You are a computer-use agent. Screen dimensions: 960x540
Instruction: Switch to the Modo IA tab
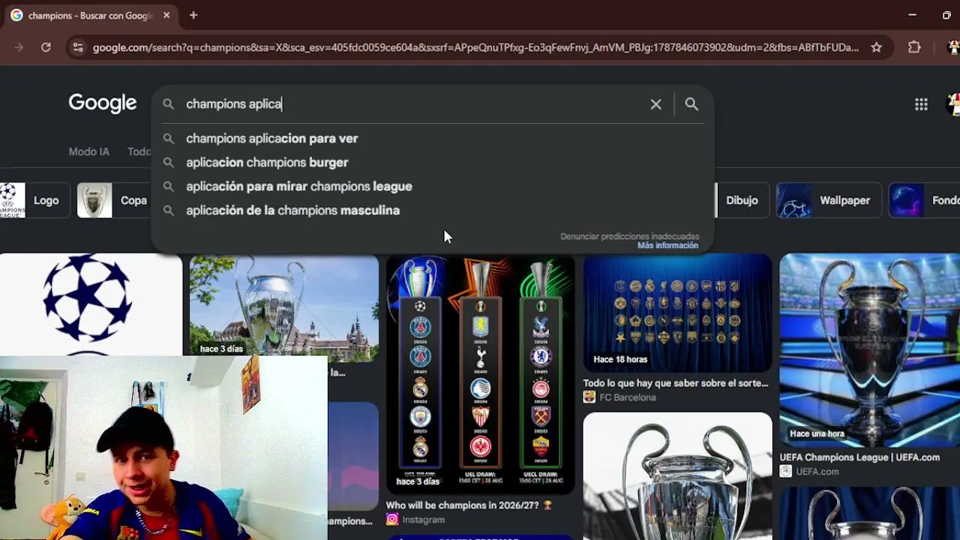click(88, 151)
